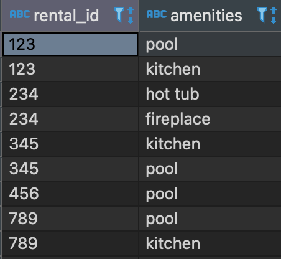This screenshot has height=259, width=281.
Task: Sort by rental_id using sort arrows
Action: (131, 15)
